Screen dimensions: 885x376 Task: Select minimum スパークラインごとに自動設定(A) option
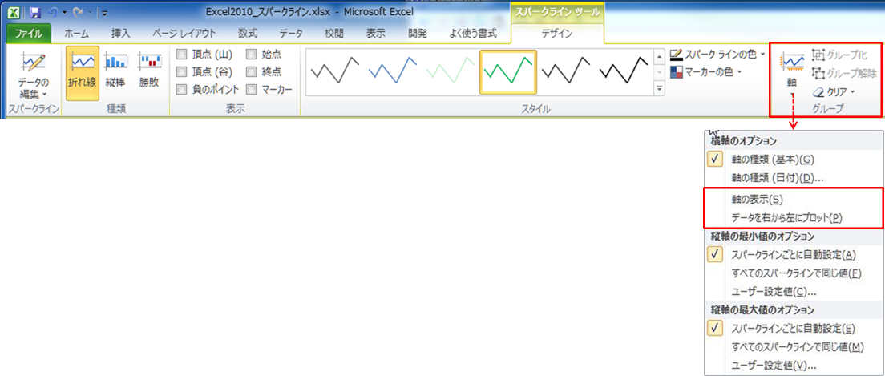point(793,255)
